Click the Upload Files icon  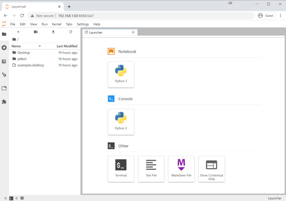point(53,32)
